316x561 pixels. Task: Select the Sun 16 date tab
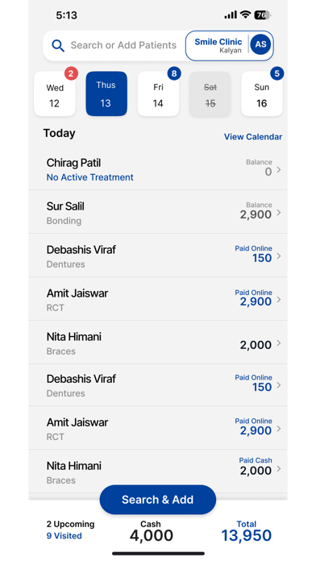pyautogui.click(x=262, y=94)
